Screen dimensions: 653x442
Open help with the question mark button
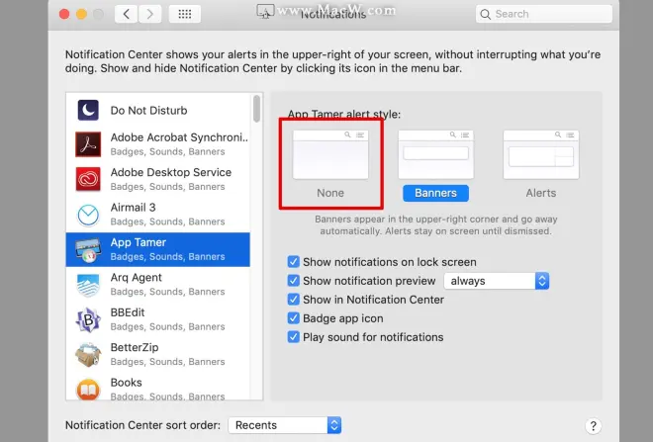pos(593,426)
